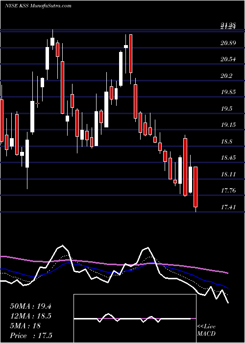Click the 20.89 price axis label
245x343 pixels.
coord(228,43)
